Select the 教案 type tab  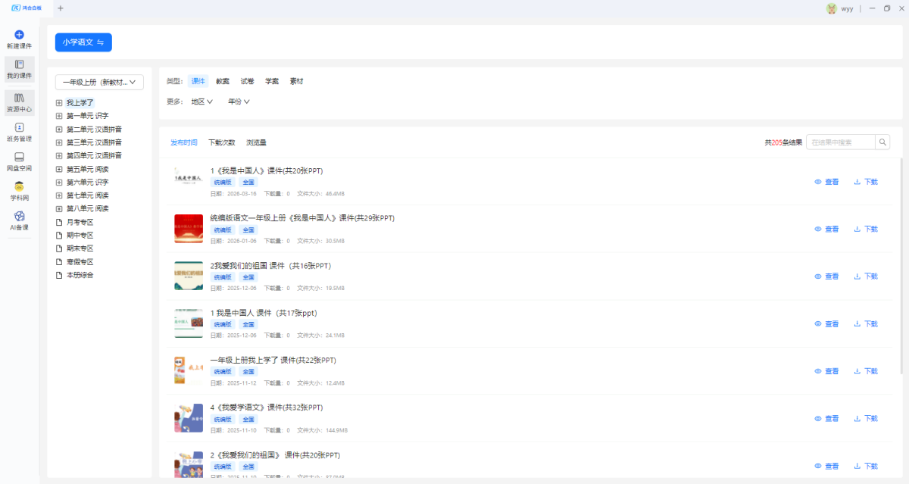223,81
